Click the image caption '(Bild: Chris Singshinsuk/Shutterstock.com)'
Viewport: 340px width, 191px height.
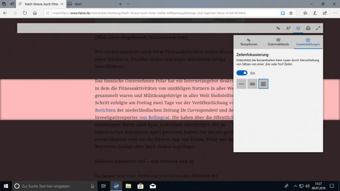click(141, 37)
